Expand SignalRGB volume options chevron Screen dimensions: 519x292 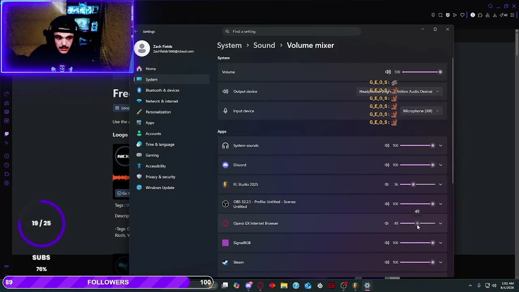click(440, 243)
